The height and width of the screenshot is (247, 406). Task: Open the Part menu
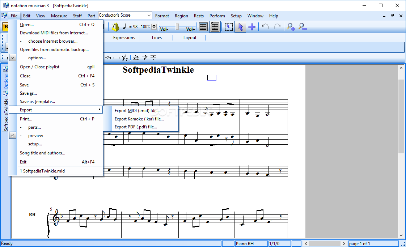point(91,16)
